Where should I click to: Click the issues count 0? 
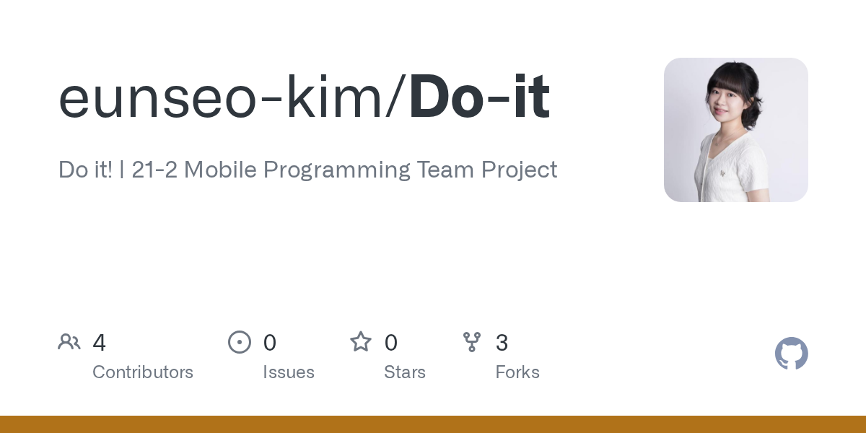pos(270,342)
